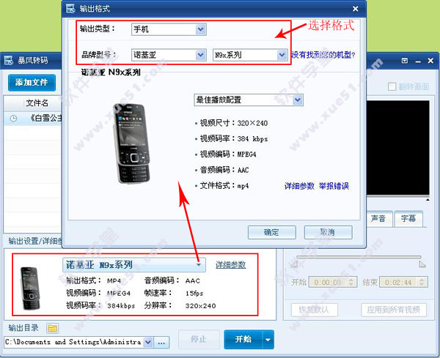Click the clock icon beside 《白雪公主

[13, 119]
